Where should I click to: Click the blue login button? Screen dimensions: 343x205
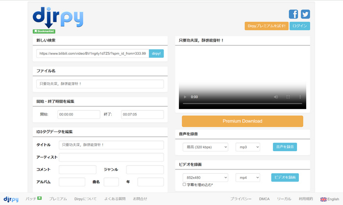coord(300,26)
